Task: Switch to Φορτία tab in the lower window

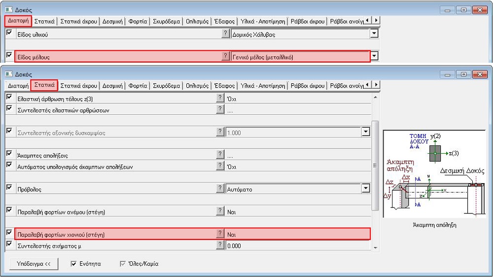Action: (138, 85)
